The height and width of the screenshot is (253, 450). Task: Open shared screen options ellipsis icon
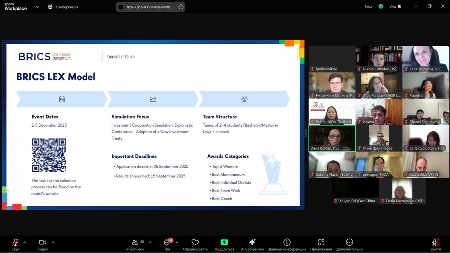coord(181,7)
